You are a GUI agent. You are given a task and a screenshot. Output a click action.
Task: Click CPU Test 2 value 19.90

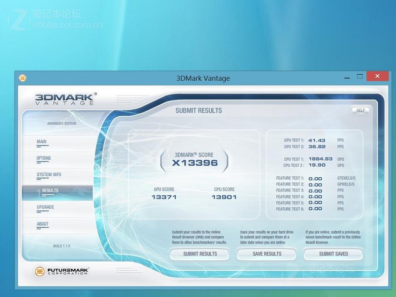coord(317,165)
